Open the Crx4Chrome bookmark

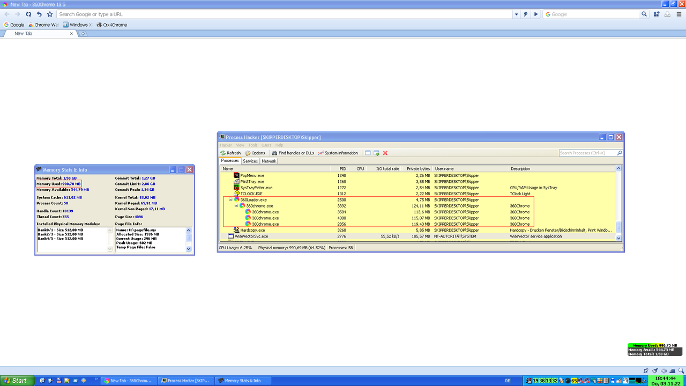coord(111,25)
